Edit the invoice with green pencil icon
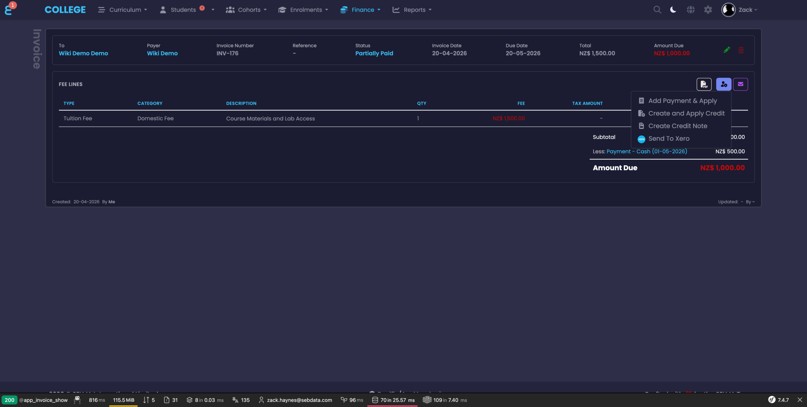Viewport: 807px width, 407px height. [x=727, y=50]
